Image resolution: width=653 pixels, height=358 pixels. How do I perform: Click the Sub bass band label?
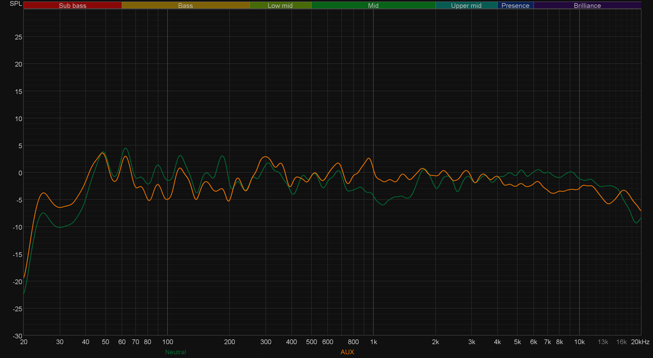tap(72, 5)
